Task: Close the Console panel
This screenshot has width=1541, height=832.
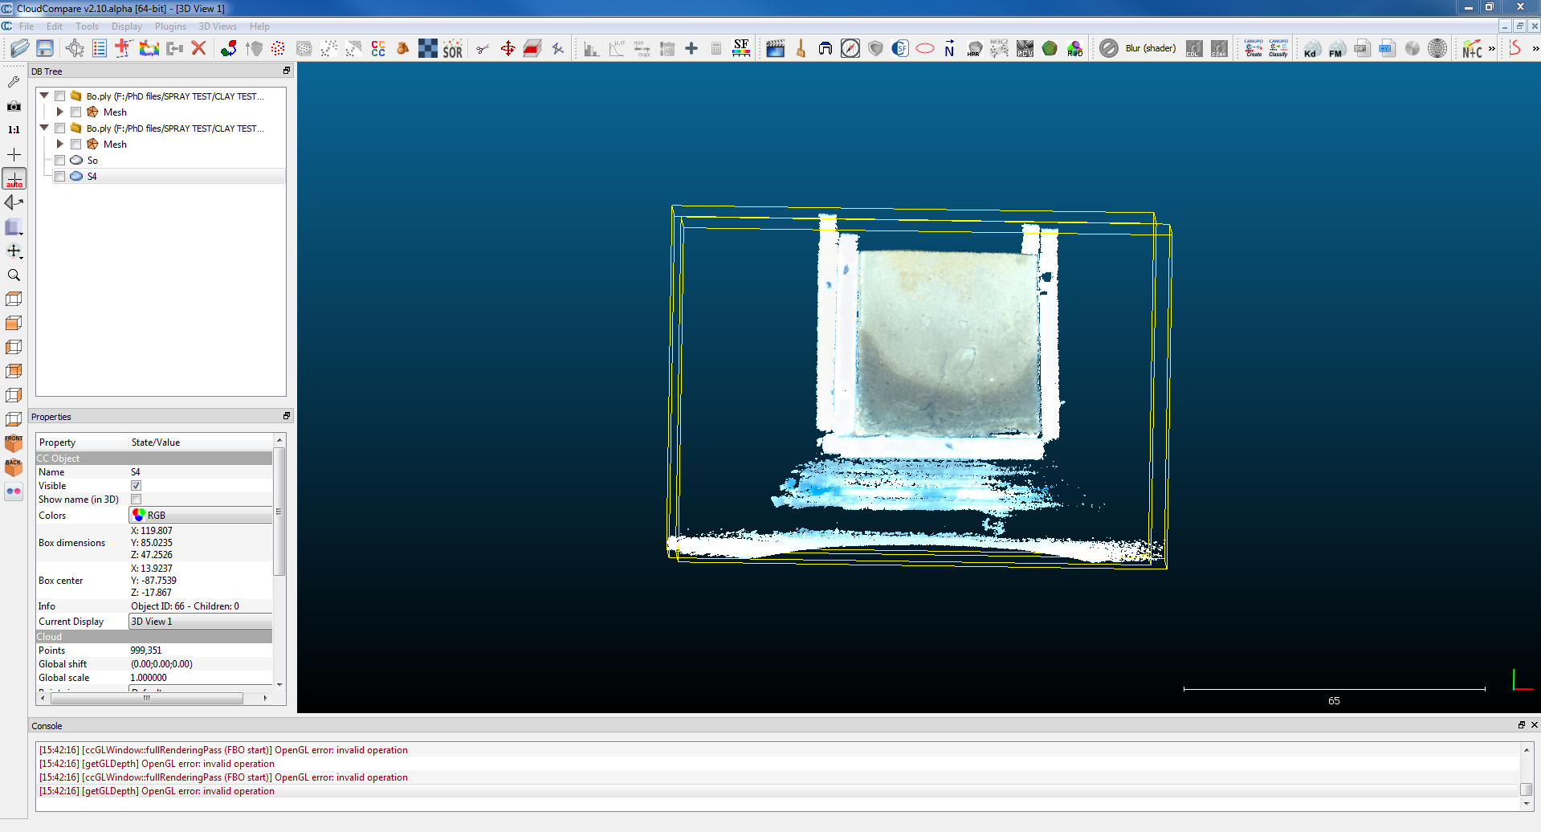Action: pyautogui.click(x=1534, y=724)
